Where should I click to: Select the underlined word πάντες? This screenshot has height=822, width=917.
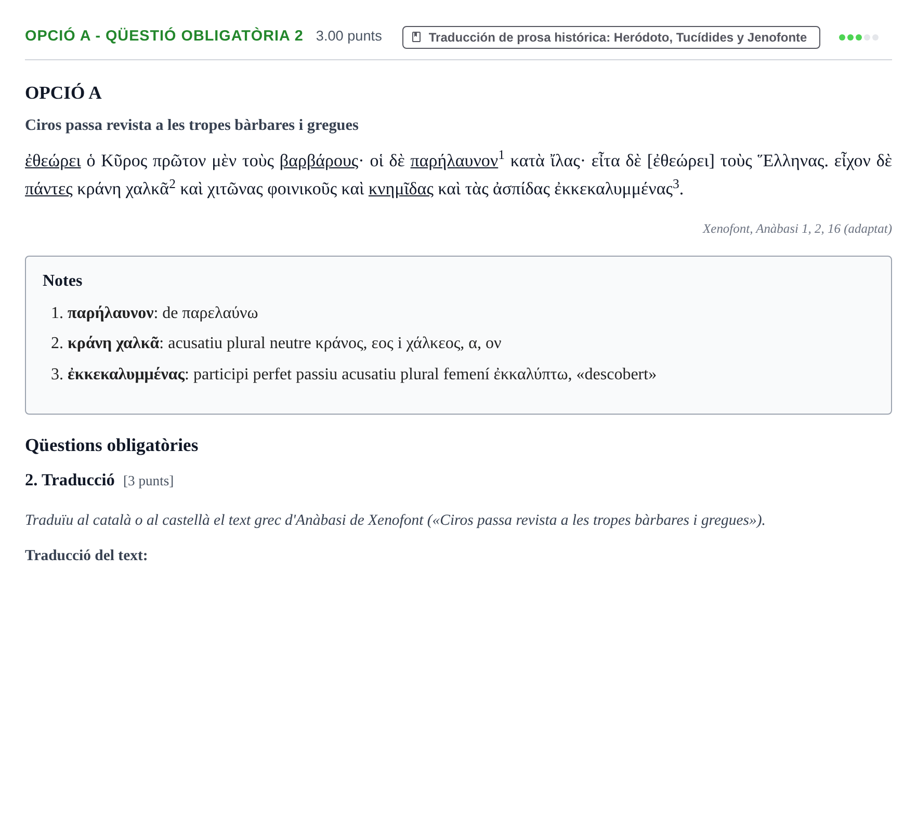point(49,189)
